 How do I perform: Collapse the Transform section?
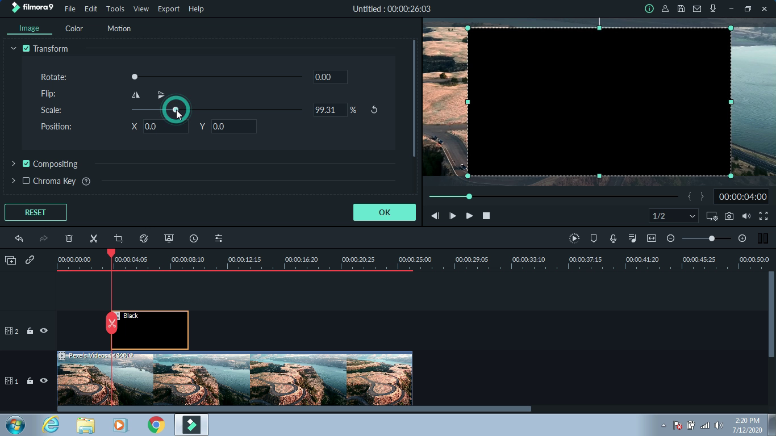13,48
